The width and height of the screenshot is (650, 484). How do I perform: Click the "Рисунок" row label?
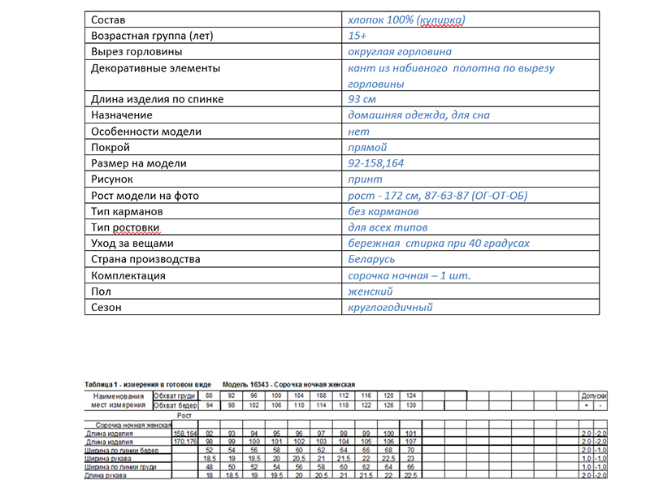click(112, 179)
